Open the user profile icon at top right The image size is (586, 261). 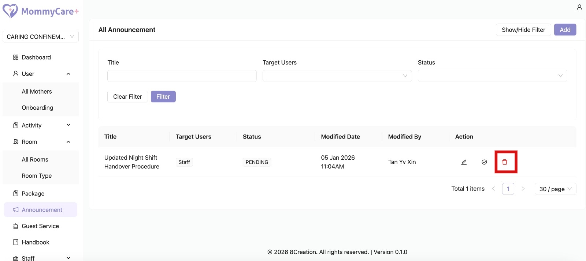[x=579, y=7]
